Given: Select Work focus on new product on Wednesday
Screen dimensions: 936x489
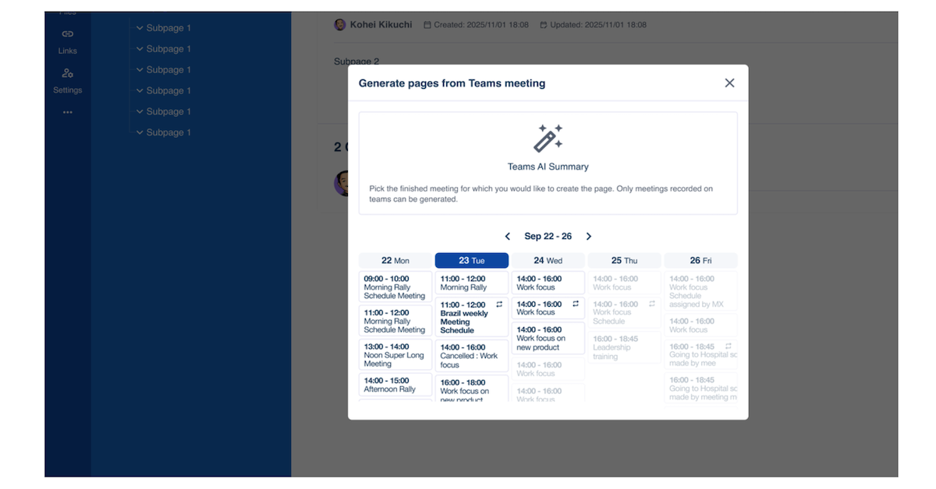Looking at the screenshot, I should coord(548,339).
